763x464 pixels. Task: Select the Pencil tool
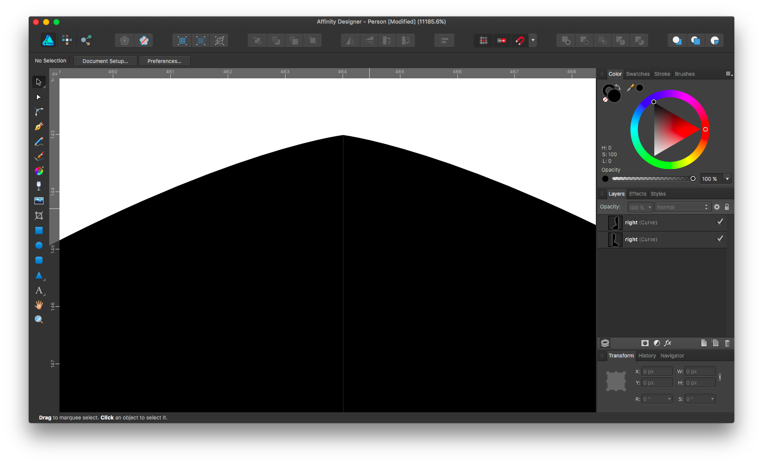pyautogui.click(x=39, y=141)
